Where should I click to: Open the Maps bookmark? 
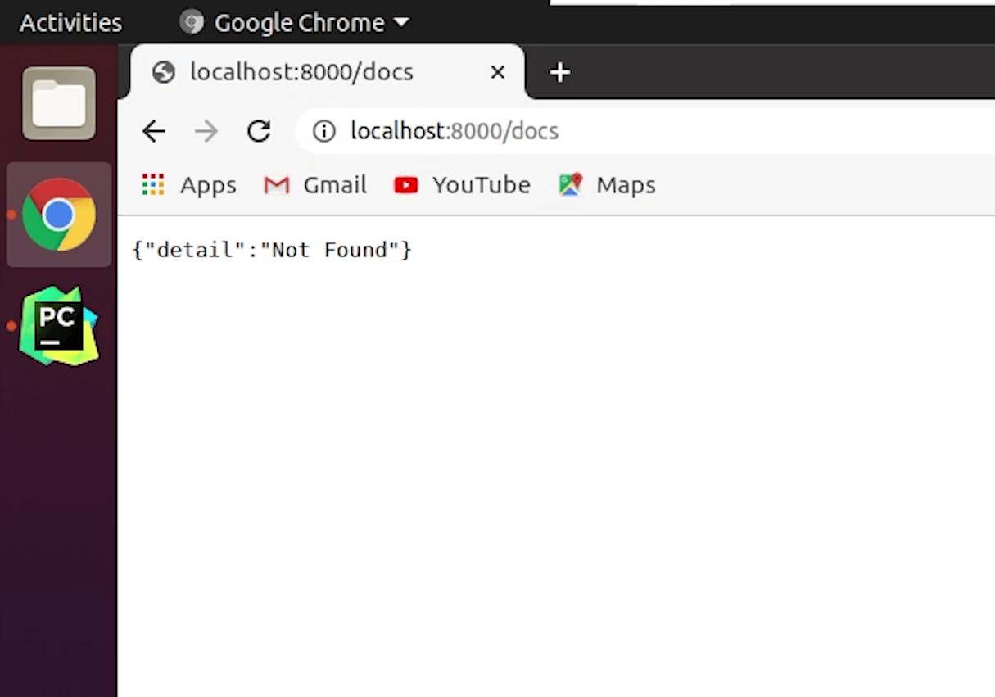607,185
